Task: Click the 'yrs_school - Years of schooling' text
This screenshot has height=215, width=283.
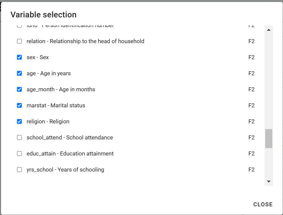Action: click(x=65, y=170)
